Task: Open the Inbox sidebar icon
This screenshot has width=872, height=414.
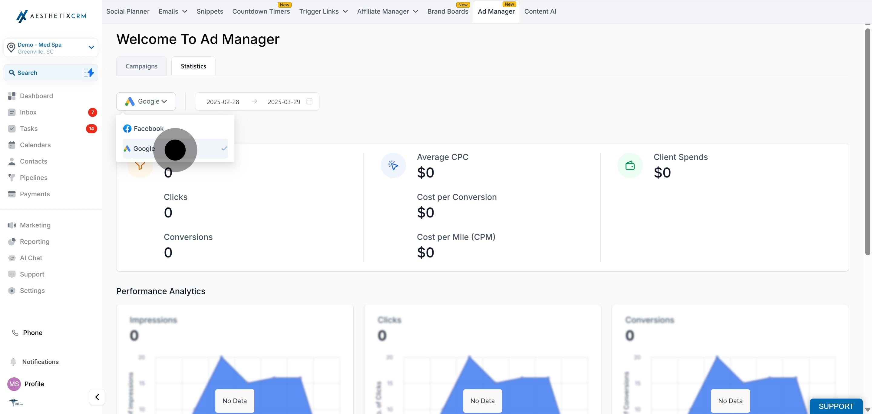Action: tap(12, 112)
